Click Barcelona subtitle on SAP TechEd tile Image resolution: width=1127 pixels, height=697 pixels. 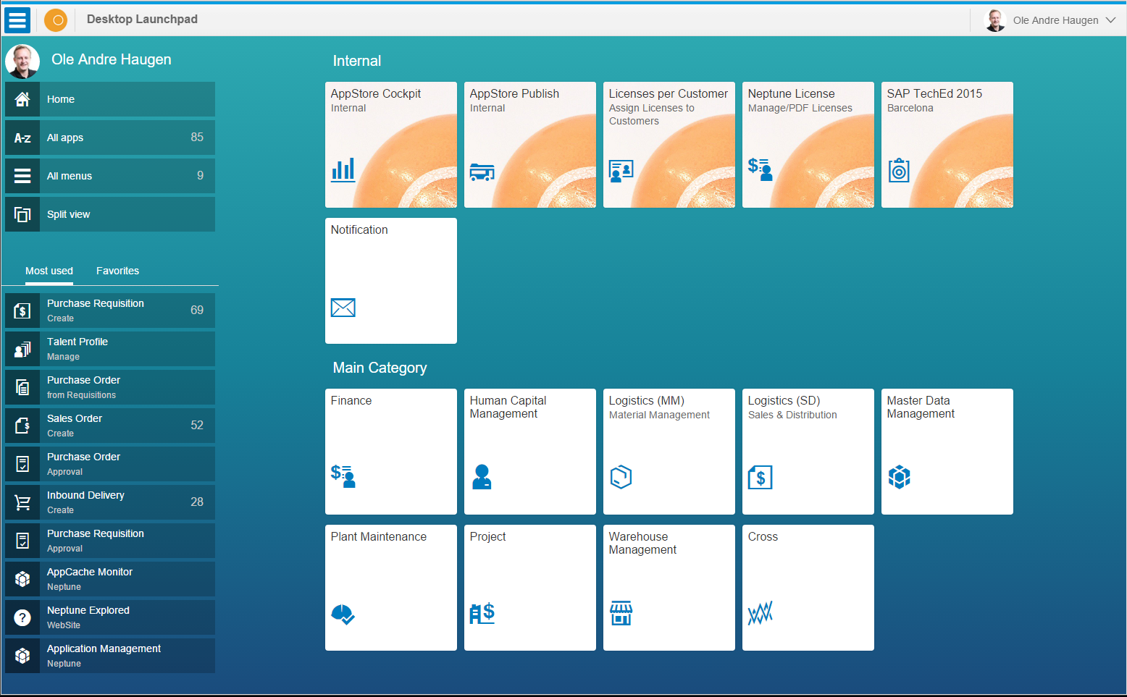(910, 108)
